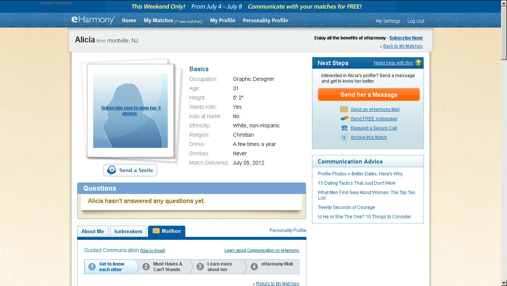Switch to the About Me tab

click(x=93, y=231)
